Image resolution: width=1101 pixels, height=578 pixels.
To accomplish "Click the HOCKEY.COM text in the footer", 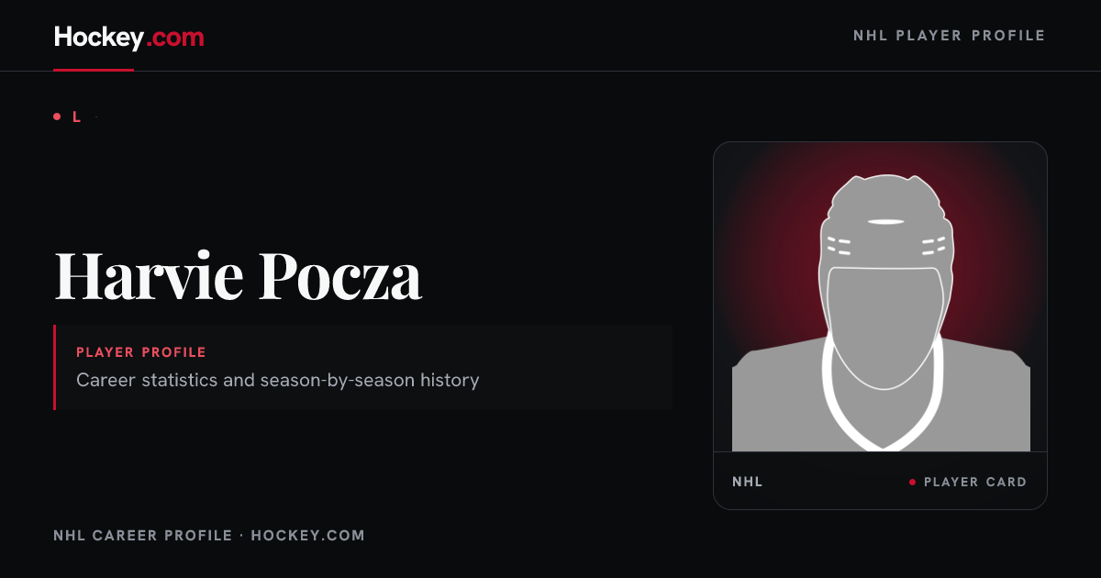I will pos(307,535).
